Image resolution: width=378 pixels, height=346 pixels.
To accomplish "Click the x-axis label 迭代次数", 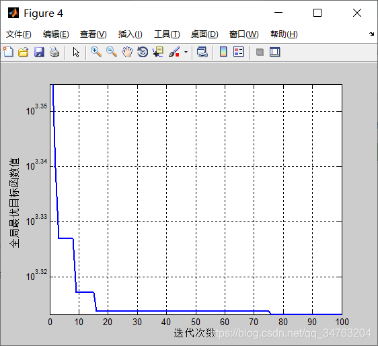I will point(194,333).
